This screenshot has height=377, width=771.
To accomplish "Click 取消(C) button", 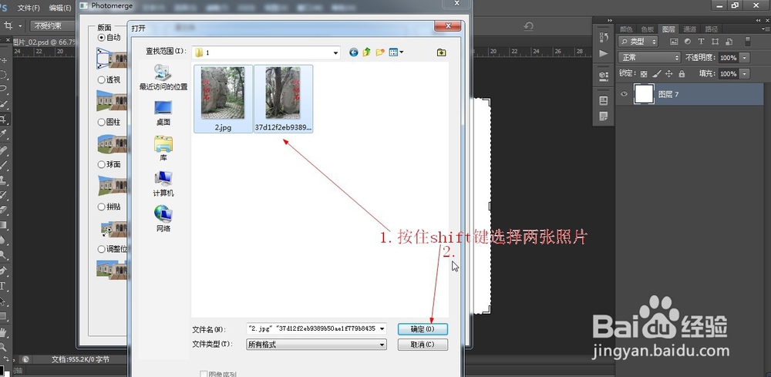I will (x=423, y=345).
